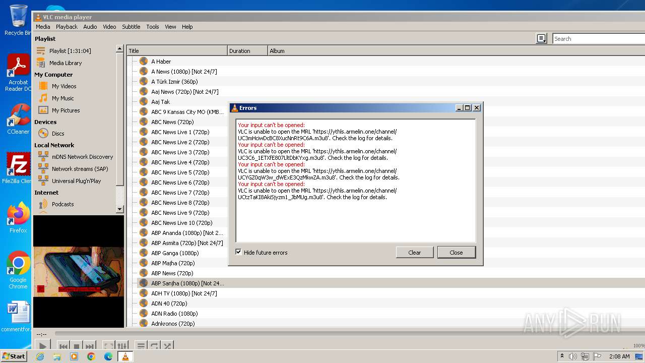Click the Play button in VLC controls
This screenshot has height=363, width=645.
coord(43,346)
